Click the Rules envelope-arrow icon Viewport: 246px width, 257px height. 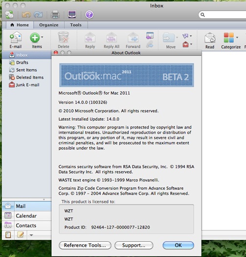[x=185, y=36]
